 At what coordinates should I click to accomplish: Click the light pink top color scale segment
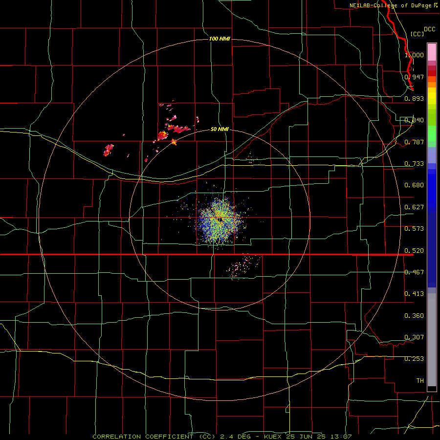[x=432, y=52]
